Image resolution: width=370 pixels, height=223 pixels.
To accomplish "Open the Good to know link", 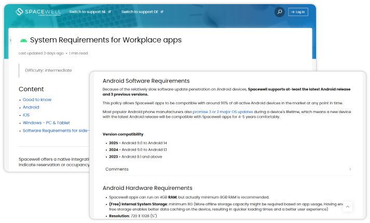I will [37, 100].
